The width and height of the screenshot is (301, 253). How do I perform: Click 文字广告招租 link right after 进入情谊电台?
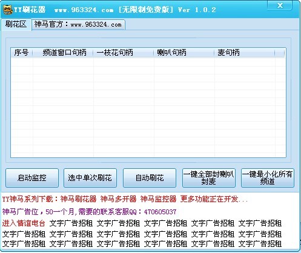click(x=71, y=223)
